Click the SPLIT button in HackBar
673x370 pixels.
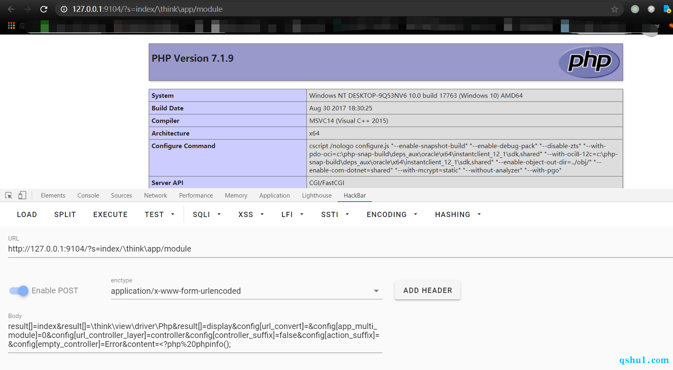pyautogui.click(x=65, y=215)
